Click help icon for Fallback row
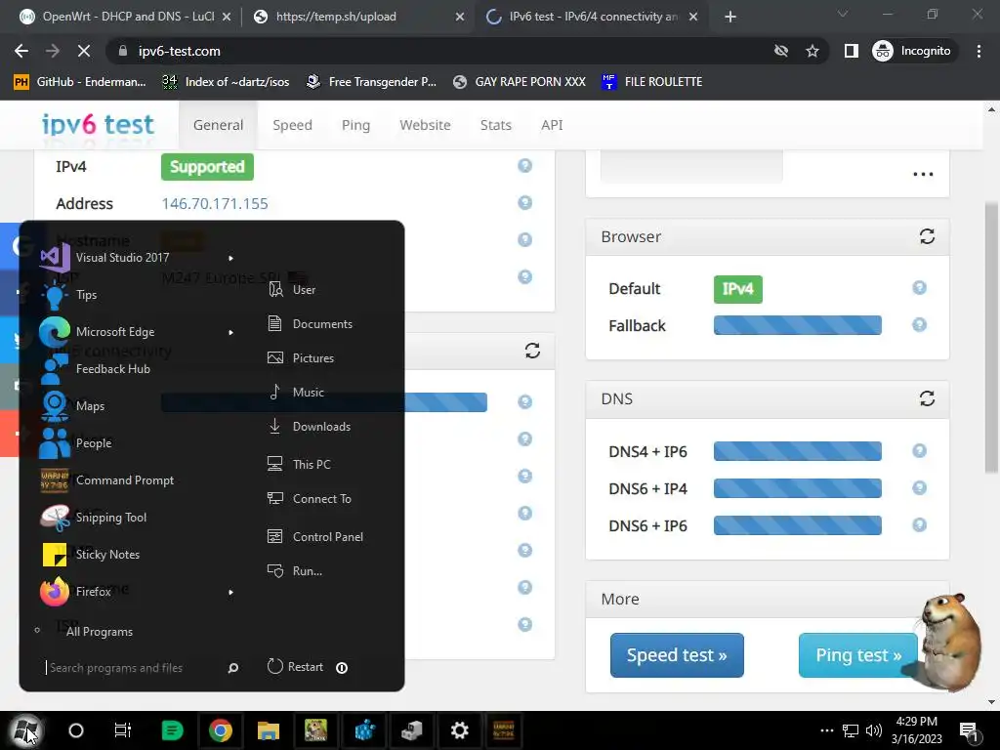The height and width of the screenshot is (750, 1000). tap(919, 324)
